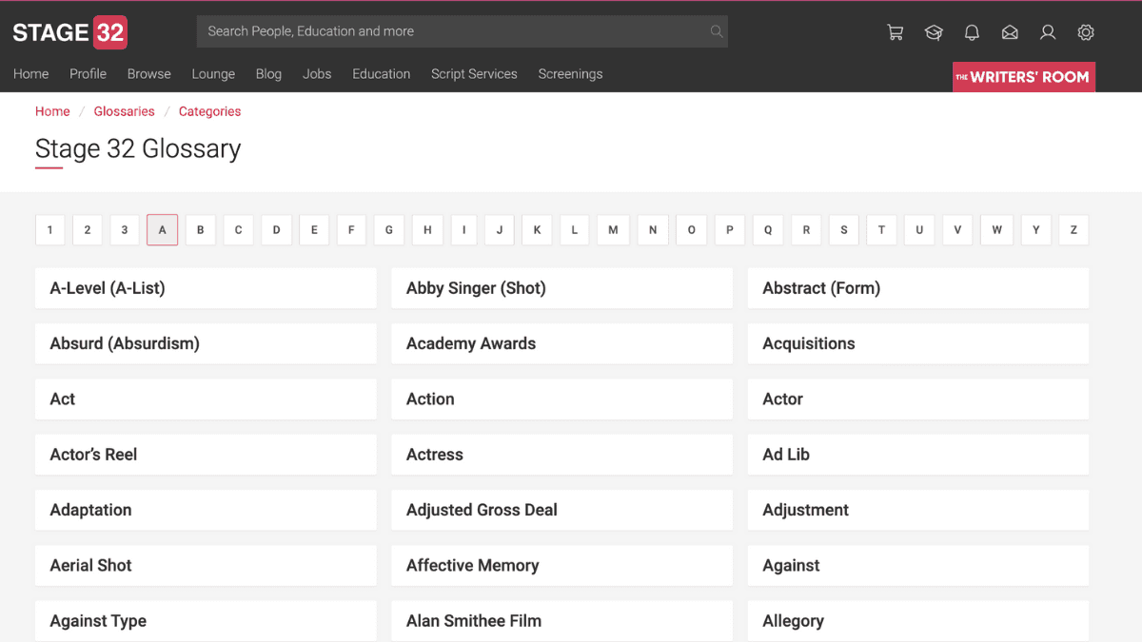
Task: Open The Writers' Room banner
Action: click(1023, 77)
